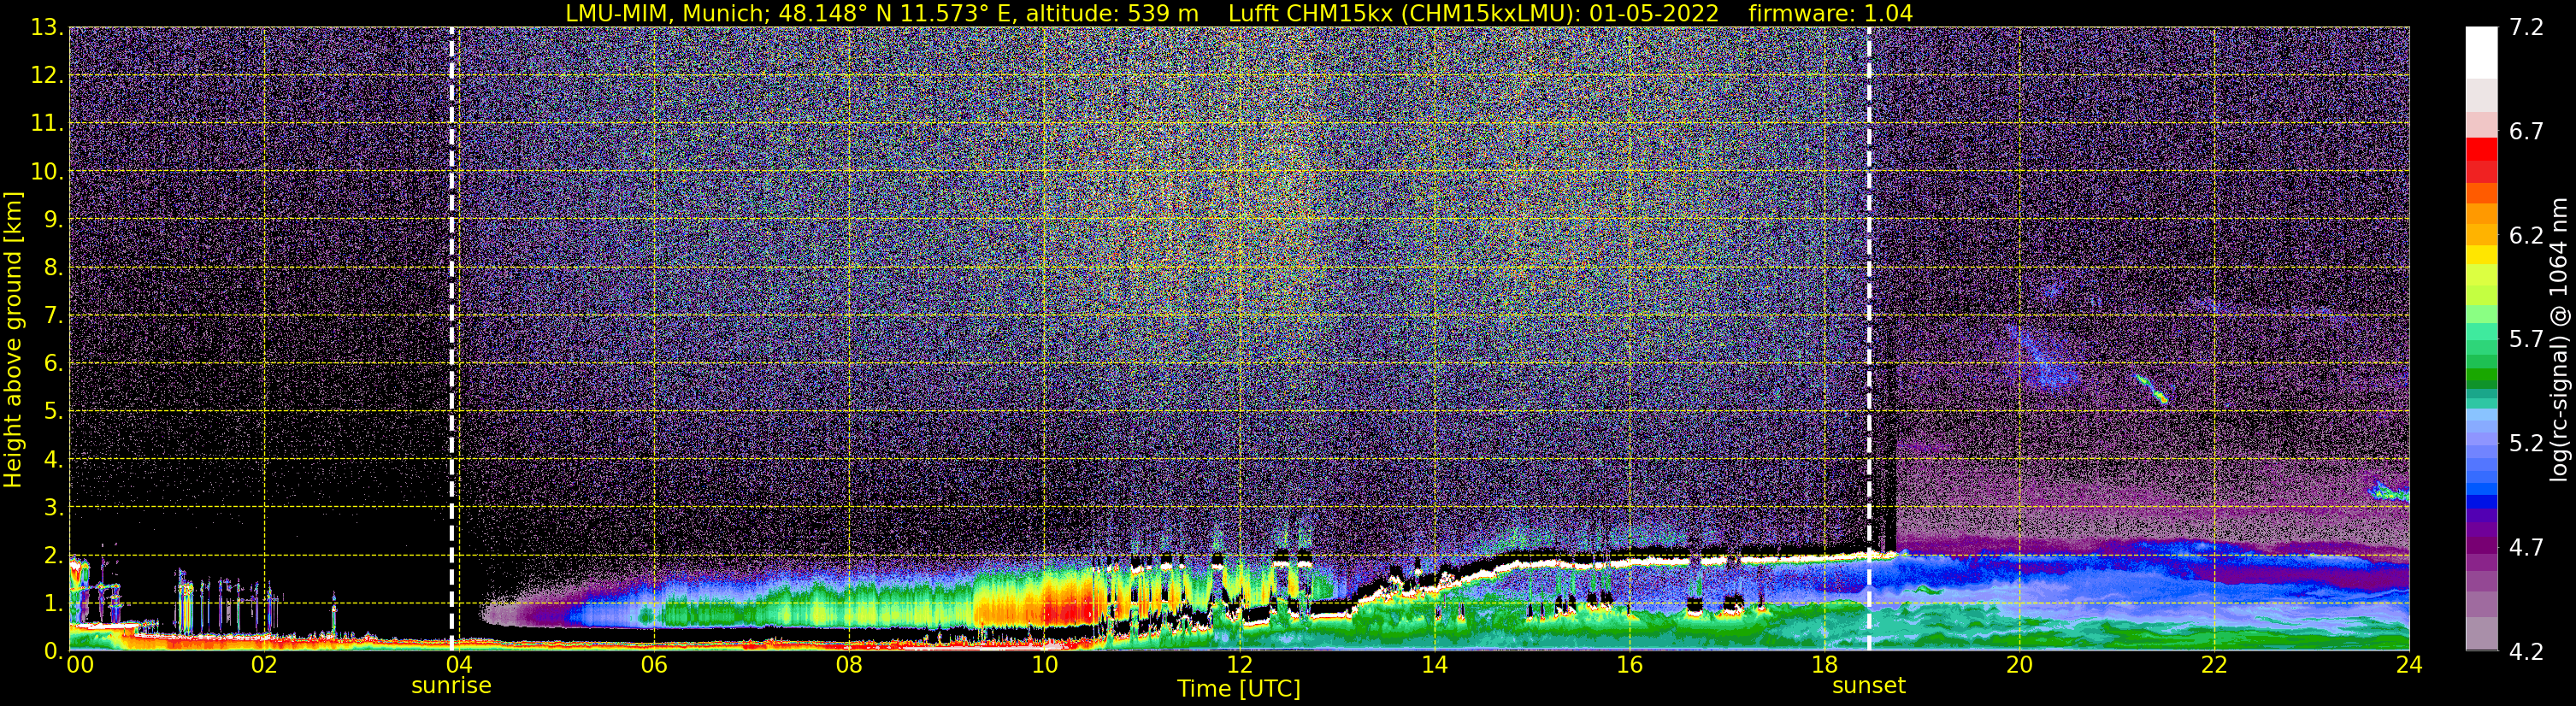The height and width of the screenshot is (706, 2576).
Task: Click the white segment atop the colorbar
Action: (x=2481, y=52)
